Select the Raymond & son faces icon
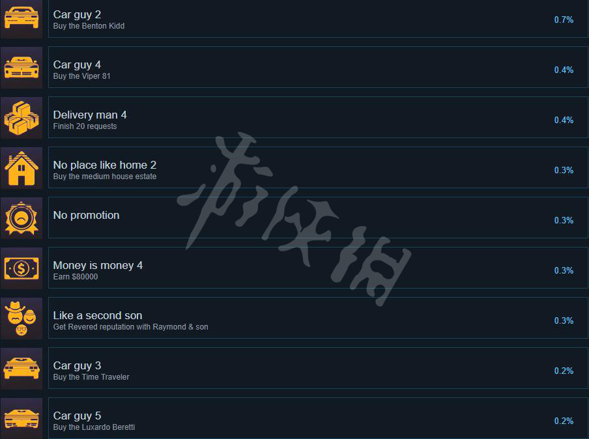This screenshot has height=439, width=589. click(22, 319)
